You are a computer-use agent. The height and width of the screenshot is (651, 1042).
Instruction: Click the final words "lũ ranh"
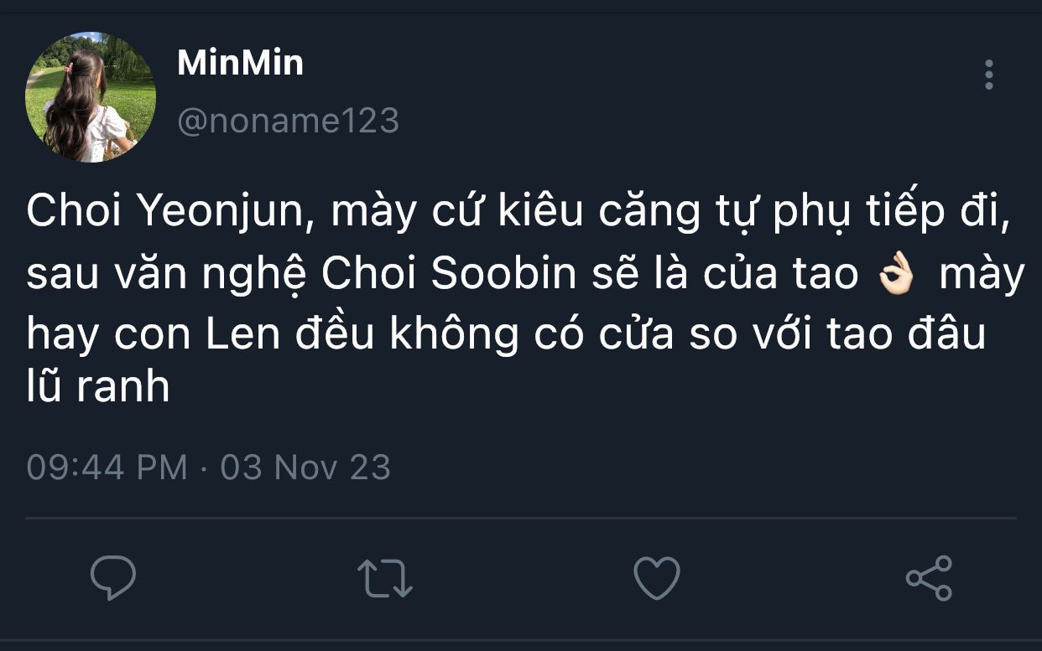[98, 387]
